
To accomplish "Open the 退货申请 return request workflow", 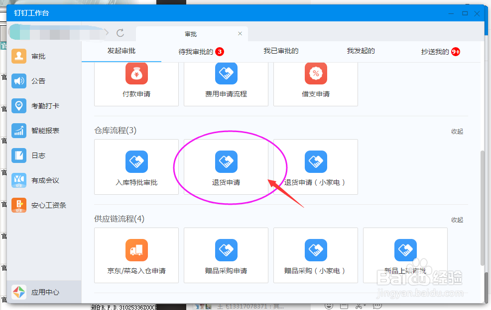I will [x=226, y=167].
